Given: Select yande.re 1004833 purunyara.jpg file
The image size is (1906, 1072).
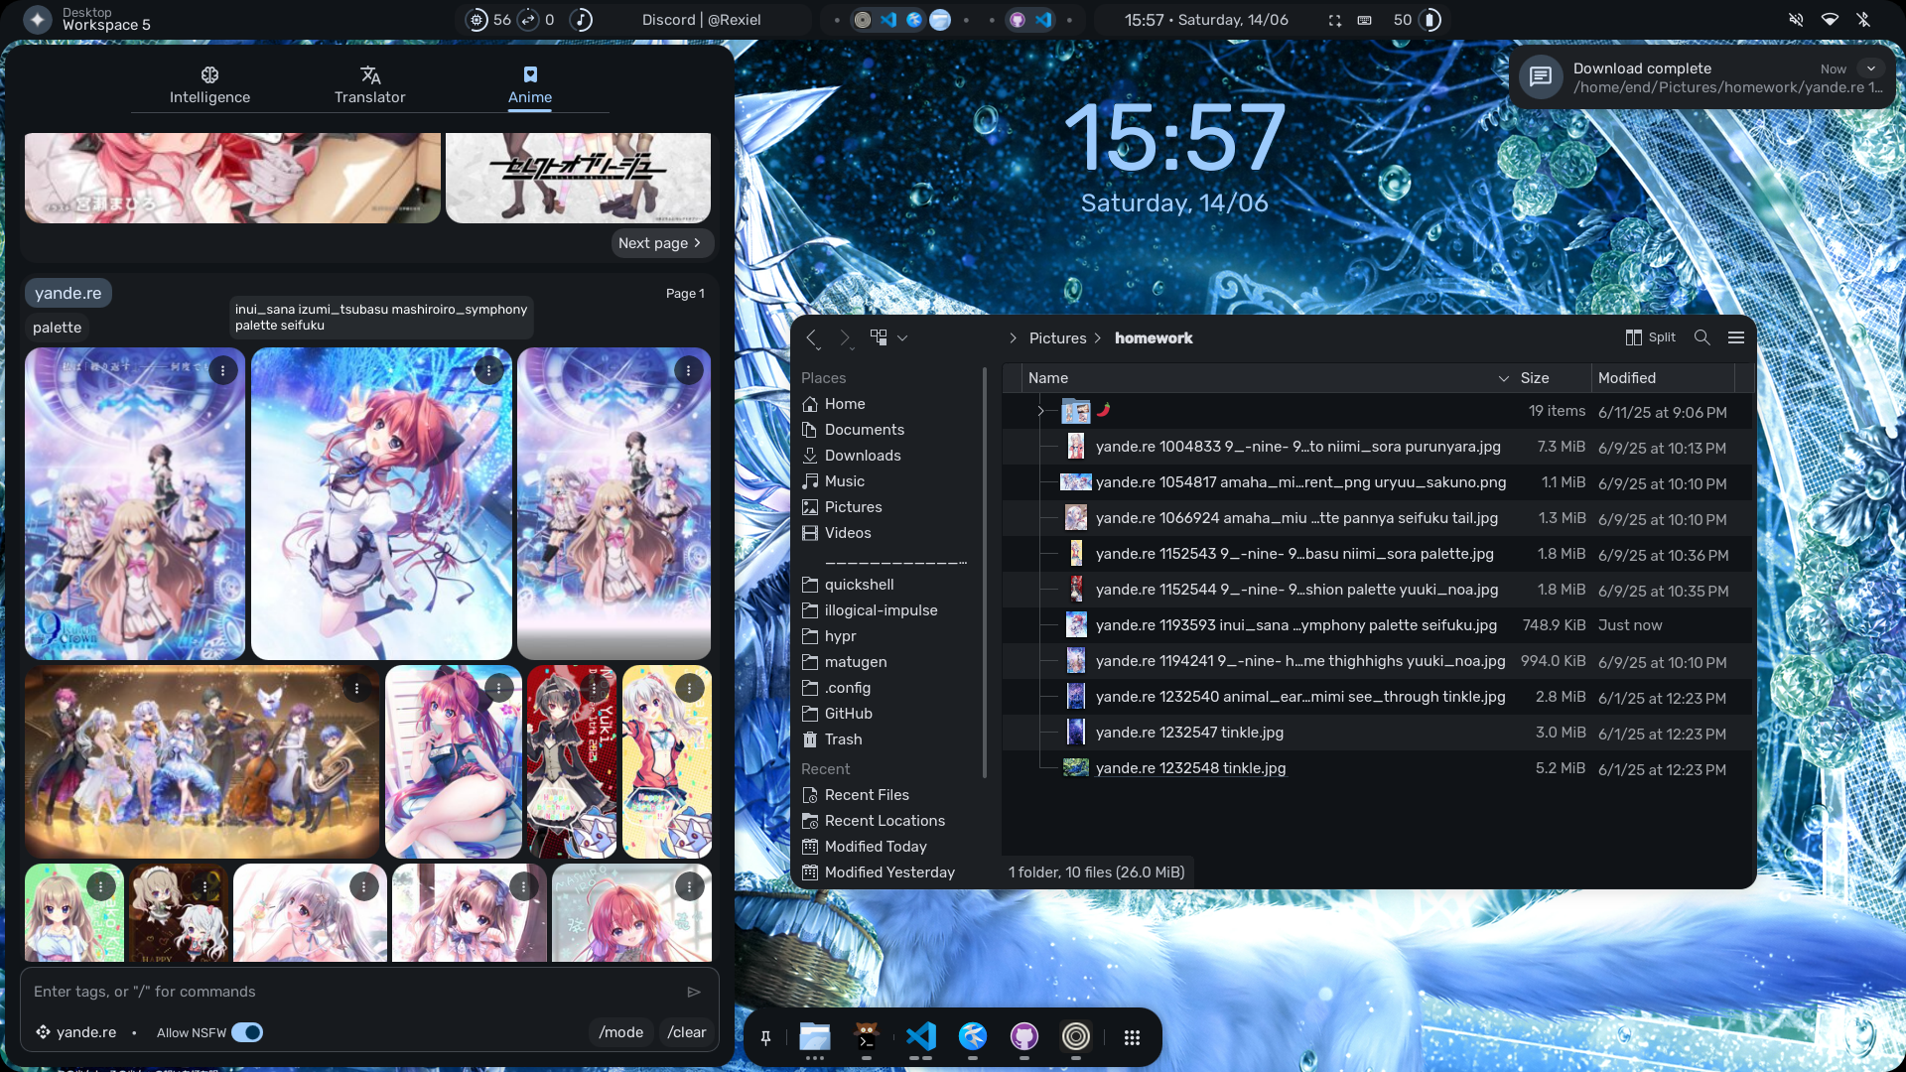Looking at the screenshot, I should pyautogui.click(x=1378, y=447).
